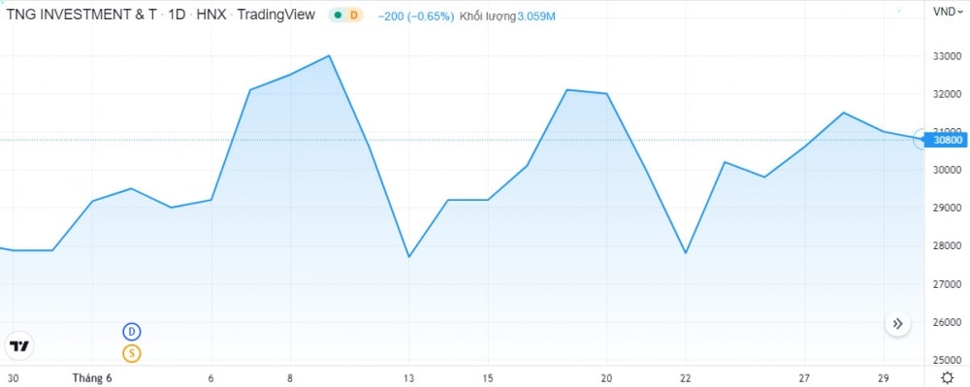This screenshot has height=387, width=970.
Task: Click the orange D delayed-data badge
Action: click(354, 16)
